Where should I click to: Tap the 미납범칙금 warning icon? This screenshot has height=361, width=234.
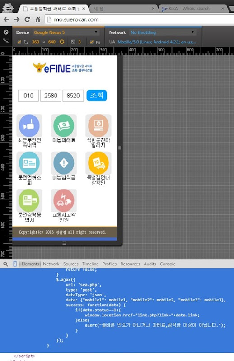pos(64,163)
